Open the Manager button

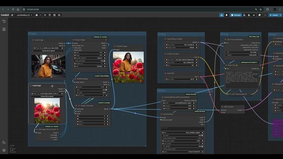point(236,15)
